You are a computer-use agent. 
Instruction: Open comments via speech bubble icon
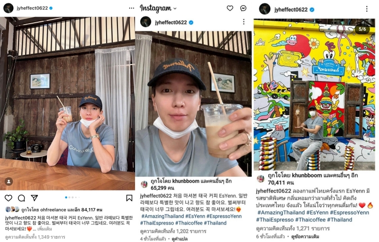[21, 198]
